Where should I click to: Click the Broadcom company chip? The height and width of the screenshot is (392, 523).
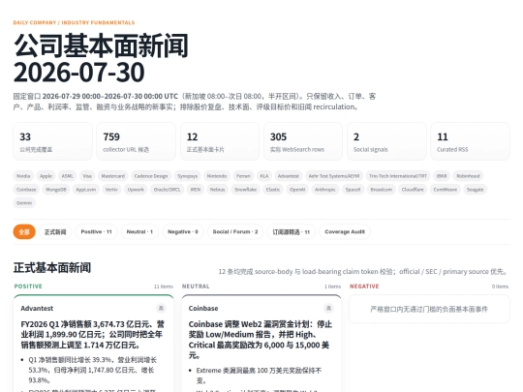382,190
